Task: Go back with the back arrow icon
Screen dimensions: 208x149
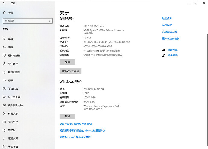Action: pyautogui.click(x=4, y=3)
